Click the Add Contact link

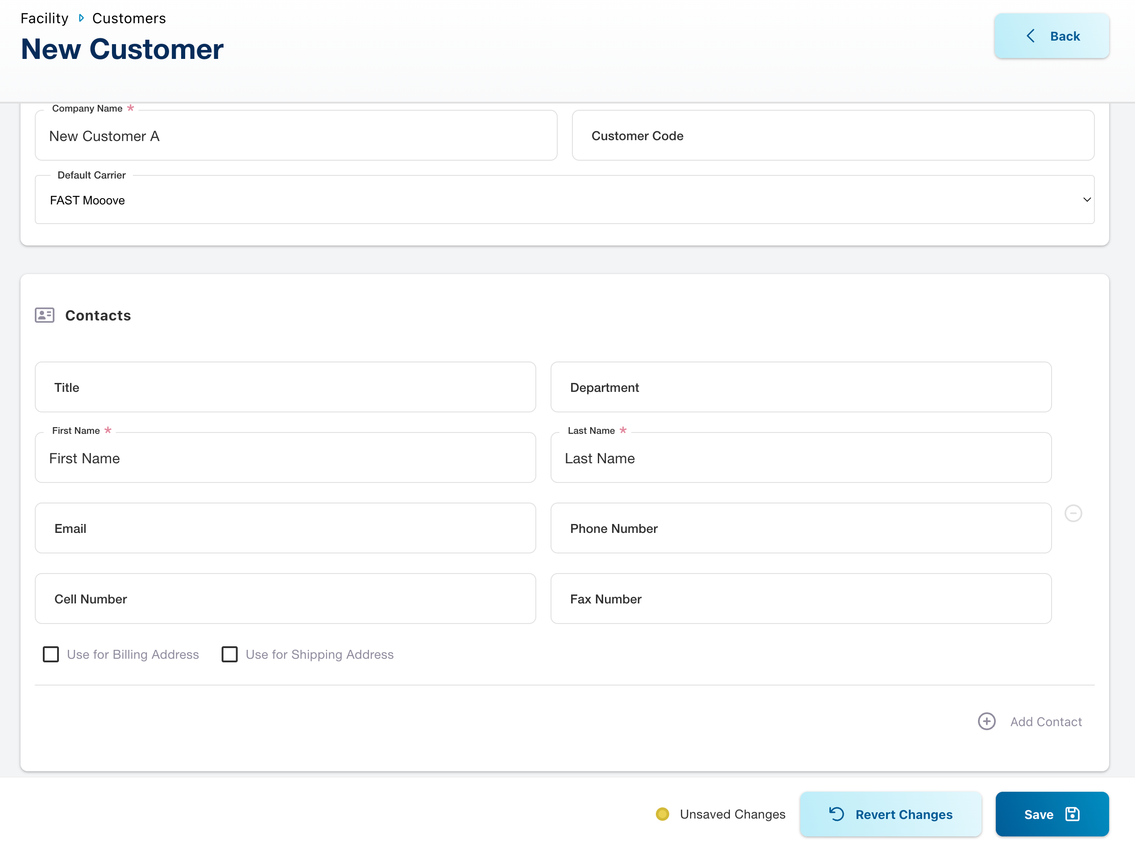pyautogui.click(x=1046, y=722)
